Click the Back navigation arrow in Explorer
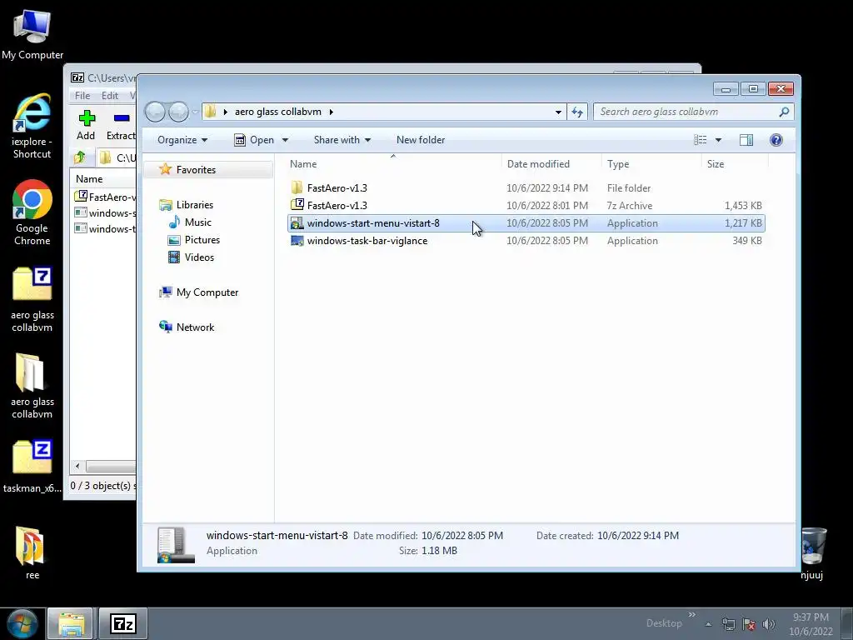Image resolution: width=853 pixels, height=640 pixels. 155,112
